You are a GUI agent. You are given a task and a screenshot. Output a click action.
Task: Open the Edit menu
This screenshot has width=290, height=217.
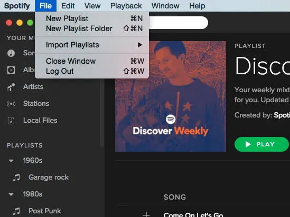coord(68,6)
